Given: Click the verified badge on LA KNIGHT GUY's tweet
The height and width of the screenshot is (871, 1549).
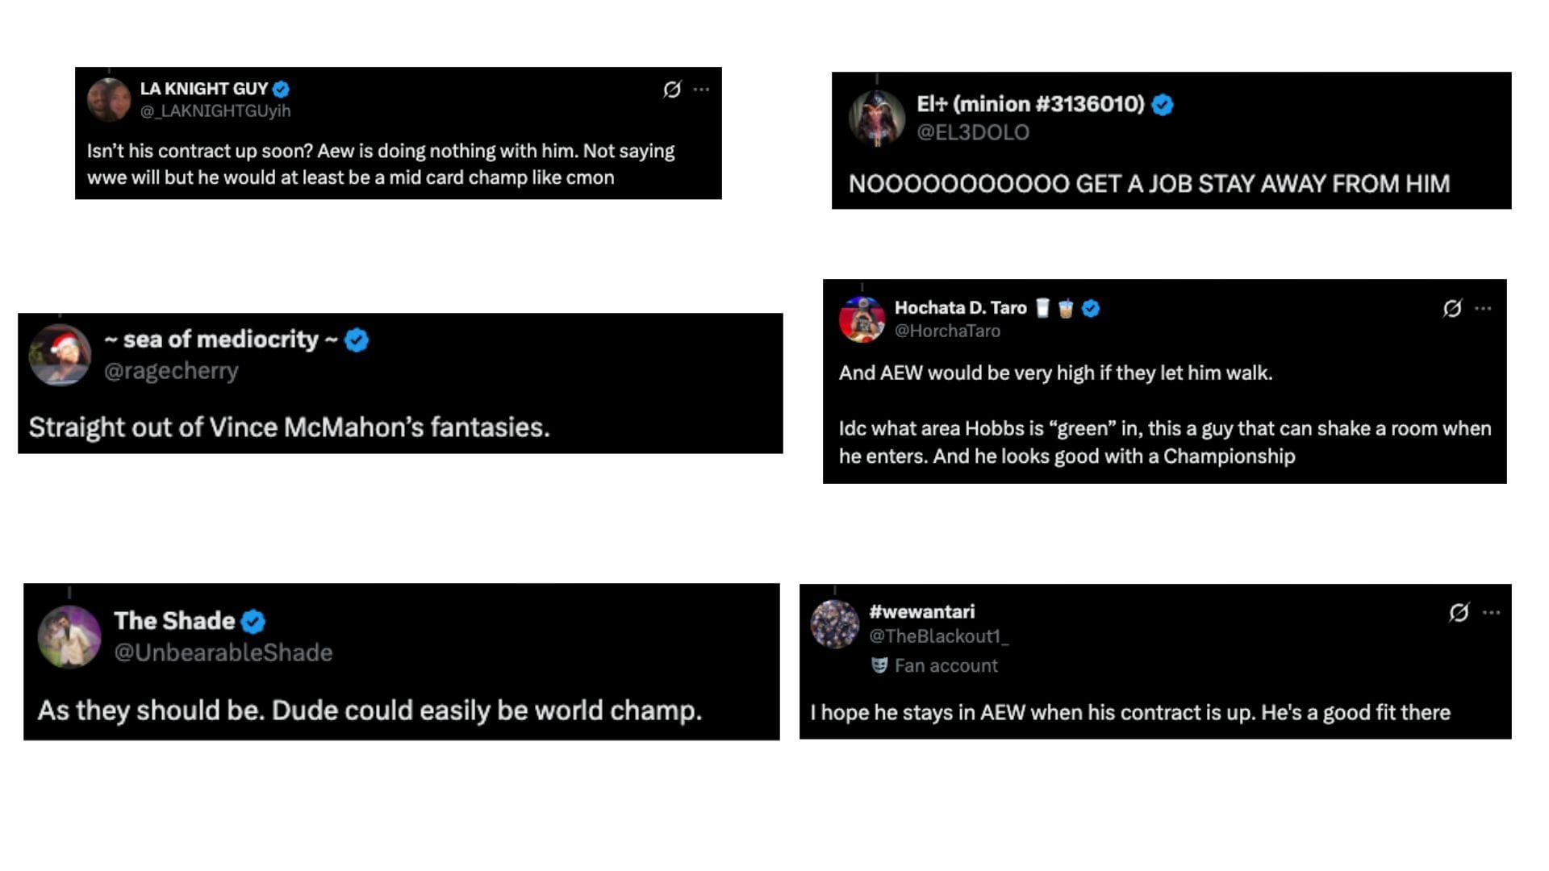Looking at the screenshot, I should click(280, 90).
